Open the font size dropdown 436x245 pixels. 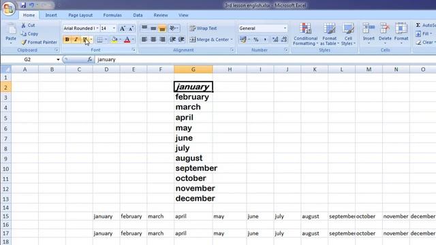point(114,29)
